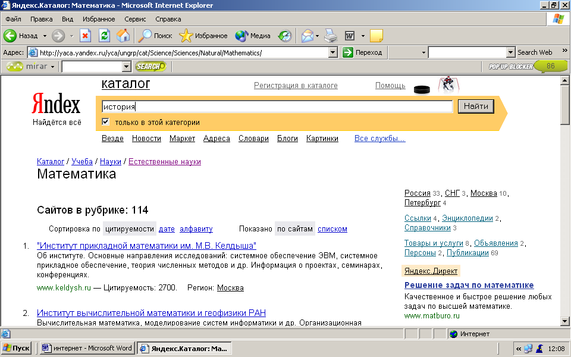571x357 pixels.
Task: Click the mirar toolbar logo
Action: (x=27, y=66)
